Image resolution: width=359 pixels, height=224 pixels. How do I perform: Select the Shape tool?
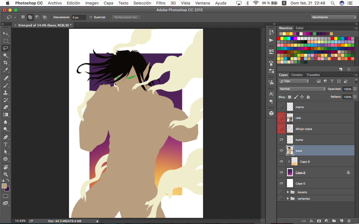point(6,159)
